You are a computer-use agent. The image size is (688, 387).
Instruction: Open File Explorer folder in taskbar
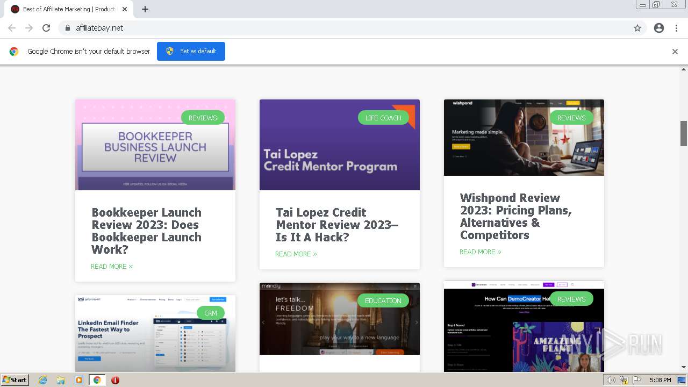(61, 380)
